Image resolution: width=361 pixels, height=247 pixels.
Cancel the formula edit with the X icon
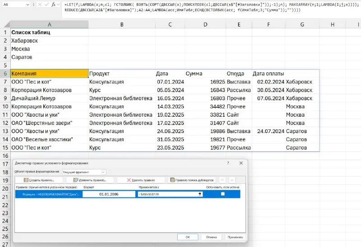coord(40,5)
